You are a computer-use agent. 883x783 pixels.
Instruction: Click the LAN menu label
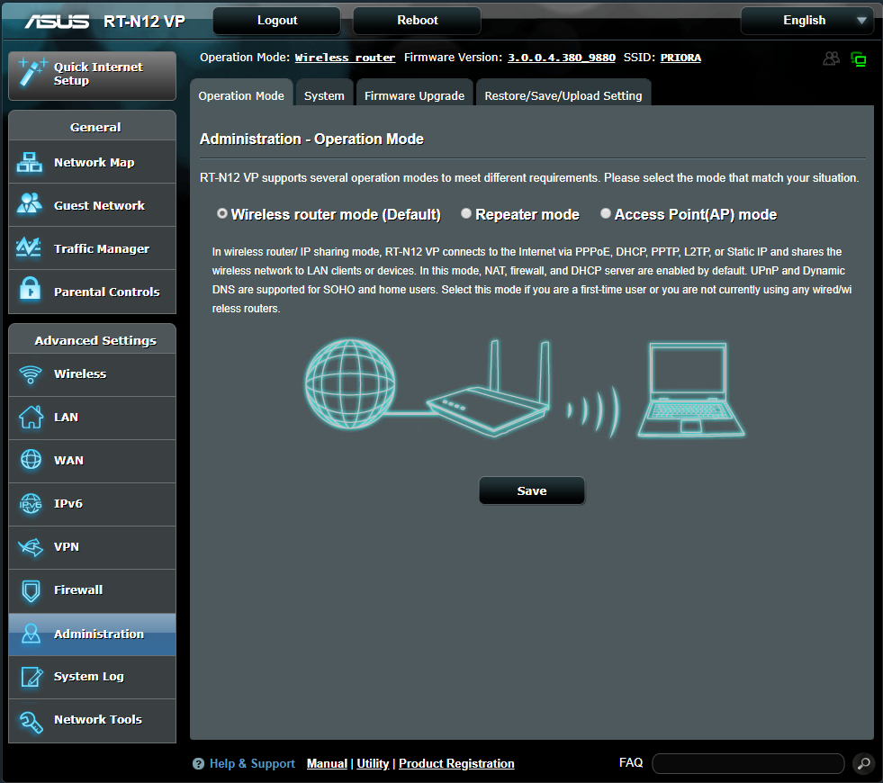point(66,417)
